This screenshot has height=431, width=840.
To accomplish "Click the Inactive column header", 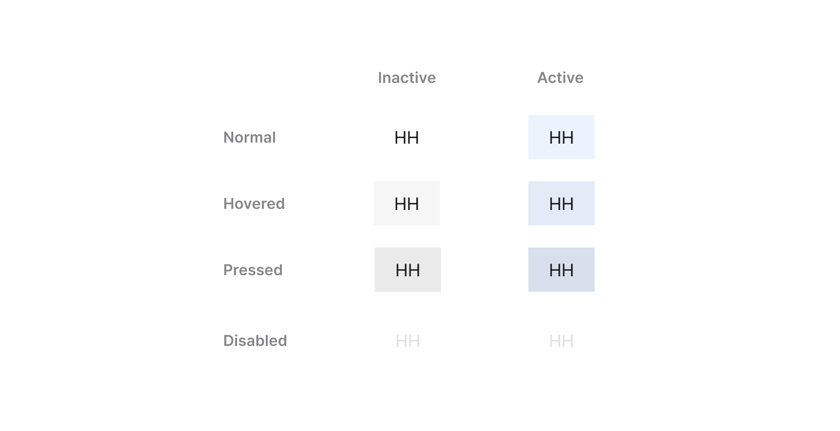I will pos(407,78).
